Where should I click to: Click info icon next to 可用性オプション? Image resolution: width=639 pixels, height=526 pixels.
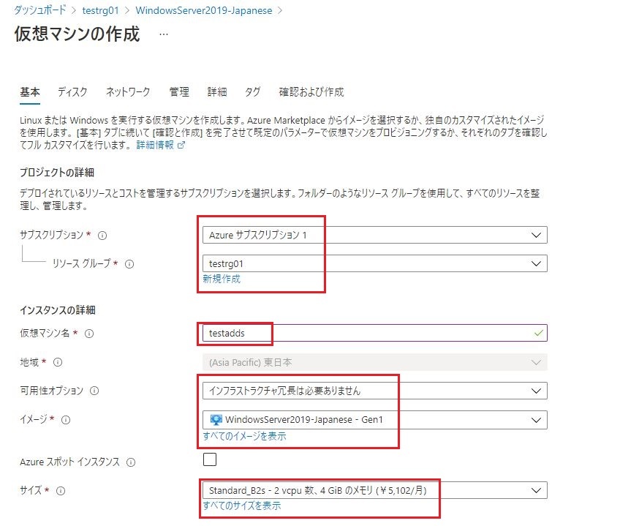94,391
